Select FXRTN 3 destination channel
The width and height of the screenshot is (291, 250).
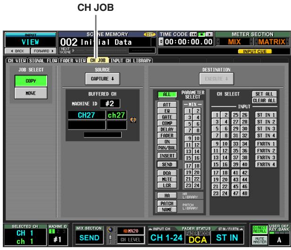point(266,157)
